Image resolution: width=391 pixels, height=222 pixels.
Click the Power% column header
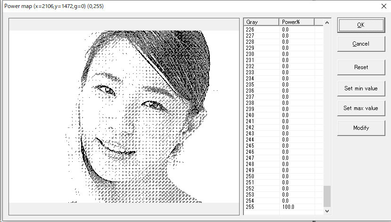click(x=297, y=22)
